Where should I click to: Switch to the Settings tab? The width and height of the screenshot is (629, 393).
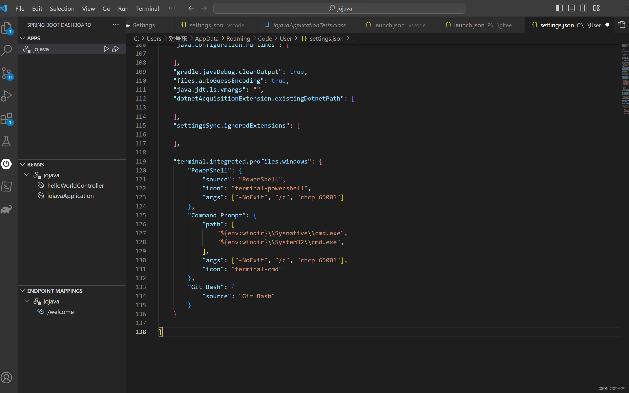[150, 25]
